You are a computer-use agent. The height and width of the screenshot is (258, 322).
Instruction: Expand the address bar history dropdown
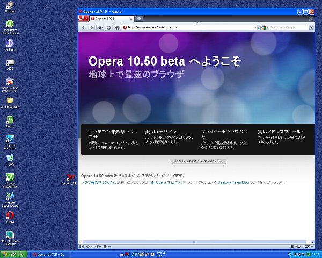pos(256,27)
